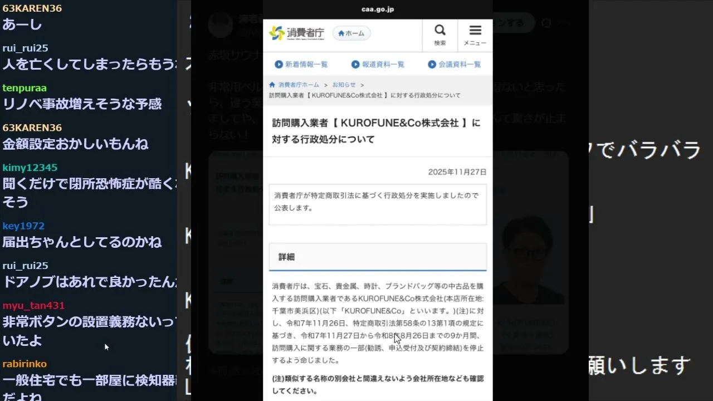Screen dimensions: 713x401
Task: Click chat message 金額設定おかしいもんね
Action: point(75,144)
